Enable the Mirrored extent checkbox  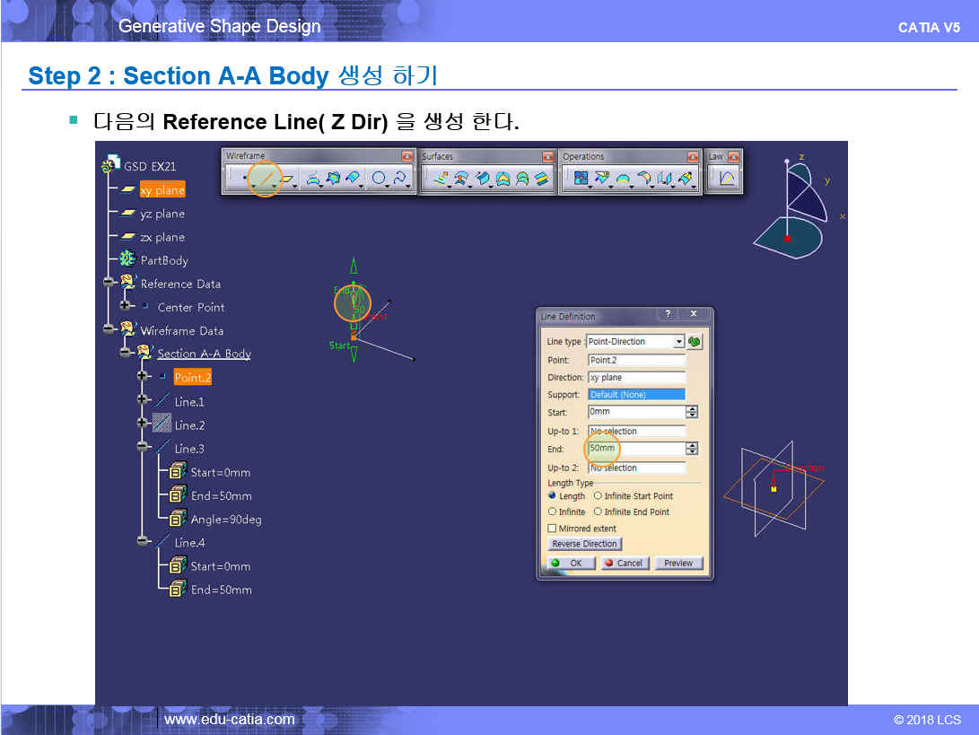click(x=552, y=529)
